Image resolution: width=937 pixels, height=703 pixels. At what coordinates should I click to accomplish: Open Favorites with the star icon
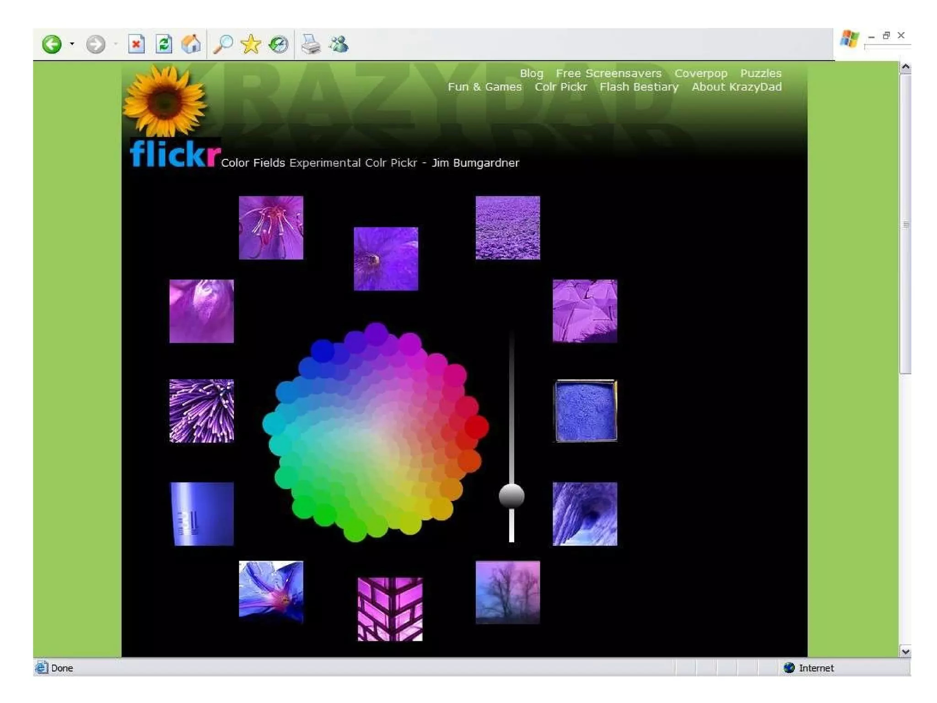tap(251, 44)
